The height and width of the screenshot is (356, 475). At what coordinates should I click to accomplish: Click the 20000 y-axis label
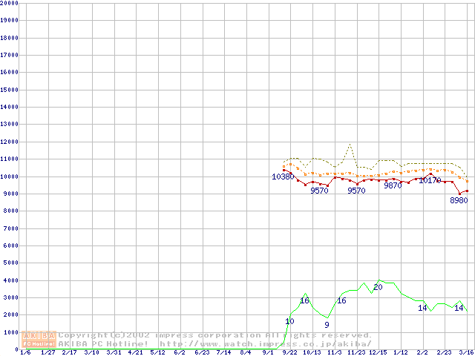[x=9, y=3]
